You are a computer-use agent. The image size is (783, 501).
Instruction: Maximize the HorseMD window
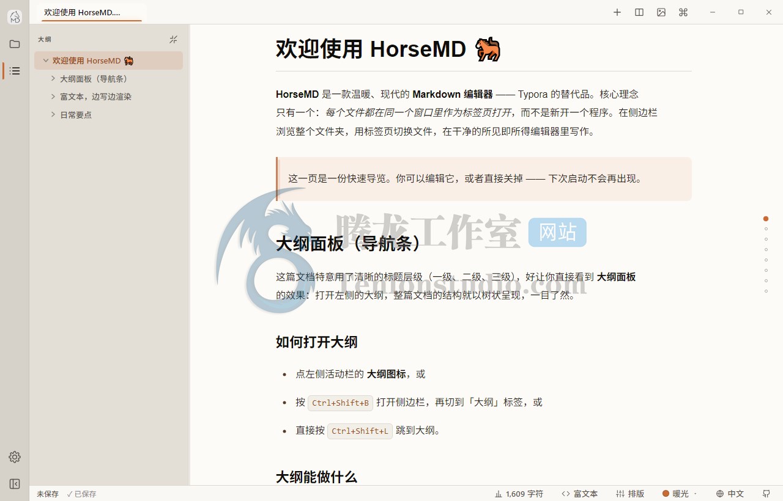point(741,12)
